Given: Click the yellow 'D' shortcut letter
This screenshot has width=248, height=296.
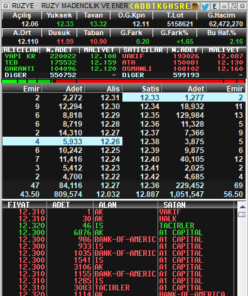Looking at the screenshot, I should click(x=143, y=6).
